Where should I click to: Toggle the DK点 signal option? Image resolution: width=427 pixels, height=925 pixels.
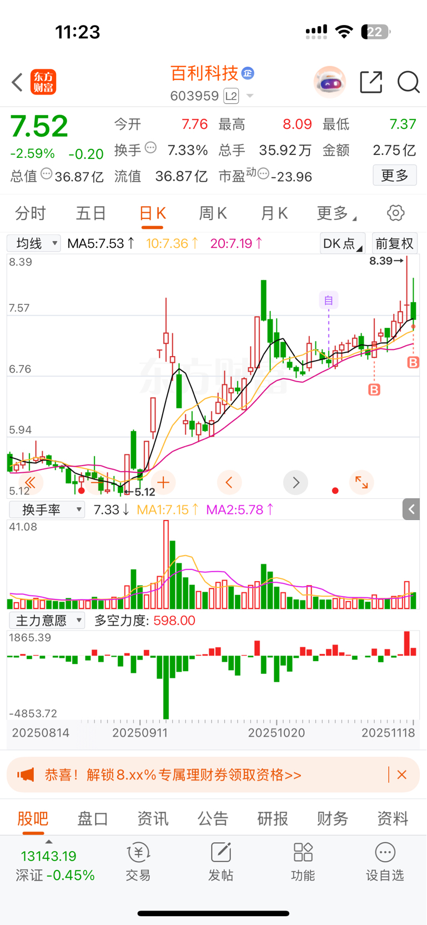coord(343,243)
